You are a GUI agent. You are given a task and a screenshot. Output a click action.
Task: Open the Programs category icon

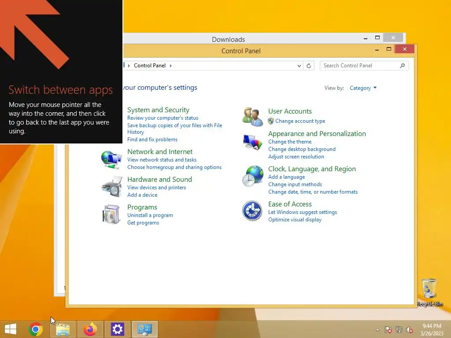[x=111, y=214]
